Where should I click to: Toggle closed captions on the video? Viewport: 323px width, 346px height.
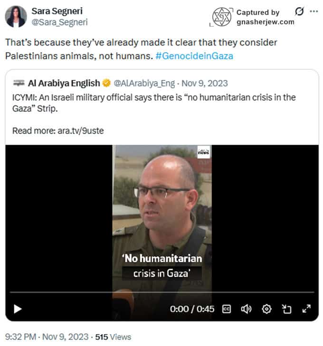point(226,309)
